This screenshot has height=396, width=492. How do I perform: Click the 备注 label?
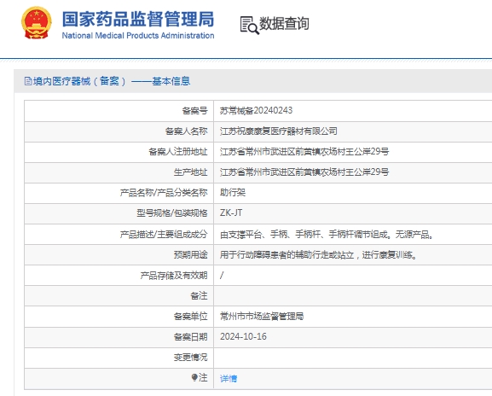(x=199, y=296)
